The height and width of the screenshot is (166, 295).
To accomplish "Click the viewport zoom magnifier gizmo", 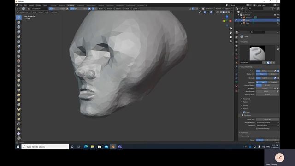I will point(230,29).
